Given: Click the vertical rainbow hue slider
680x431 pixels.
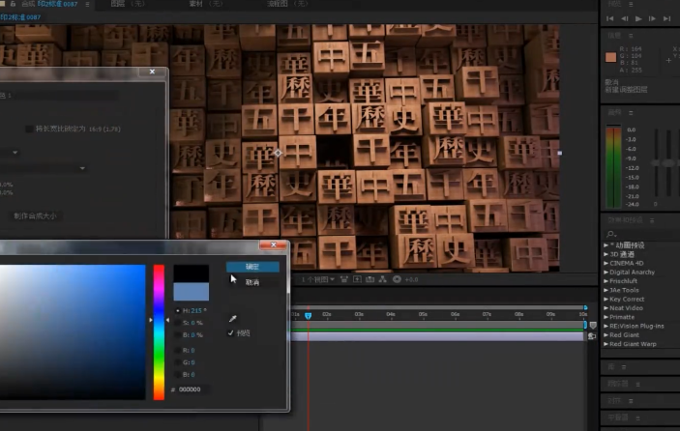Looking at the screenshot, I should 159,331.
